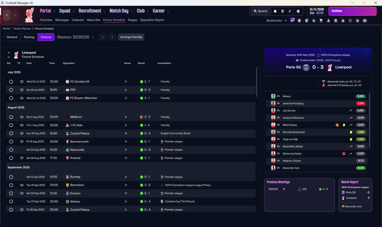Open the training cone bookmark icon

coord(328,21)
